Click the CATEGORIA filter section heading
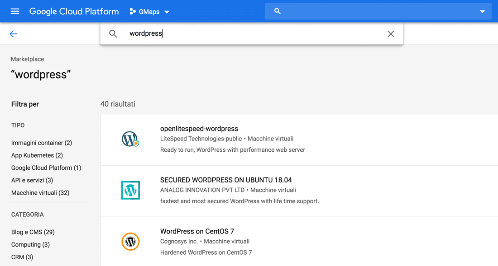This screenshot has width=498, height=266. click(27, 215)
